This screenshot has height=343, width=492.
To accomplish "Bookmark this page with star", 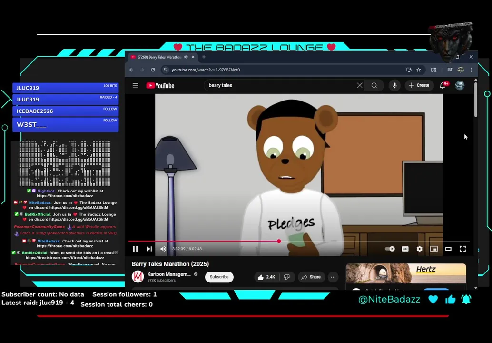I will 419,70.
